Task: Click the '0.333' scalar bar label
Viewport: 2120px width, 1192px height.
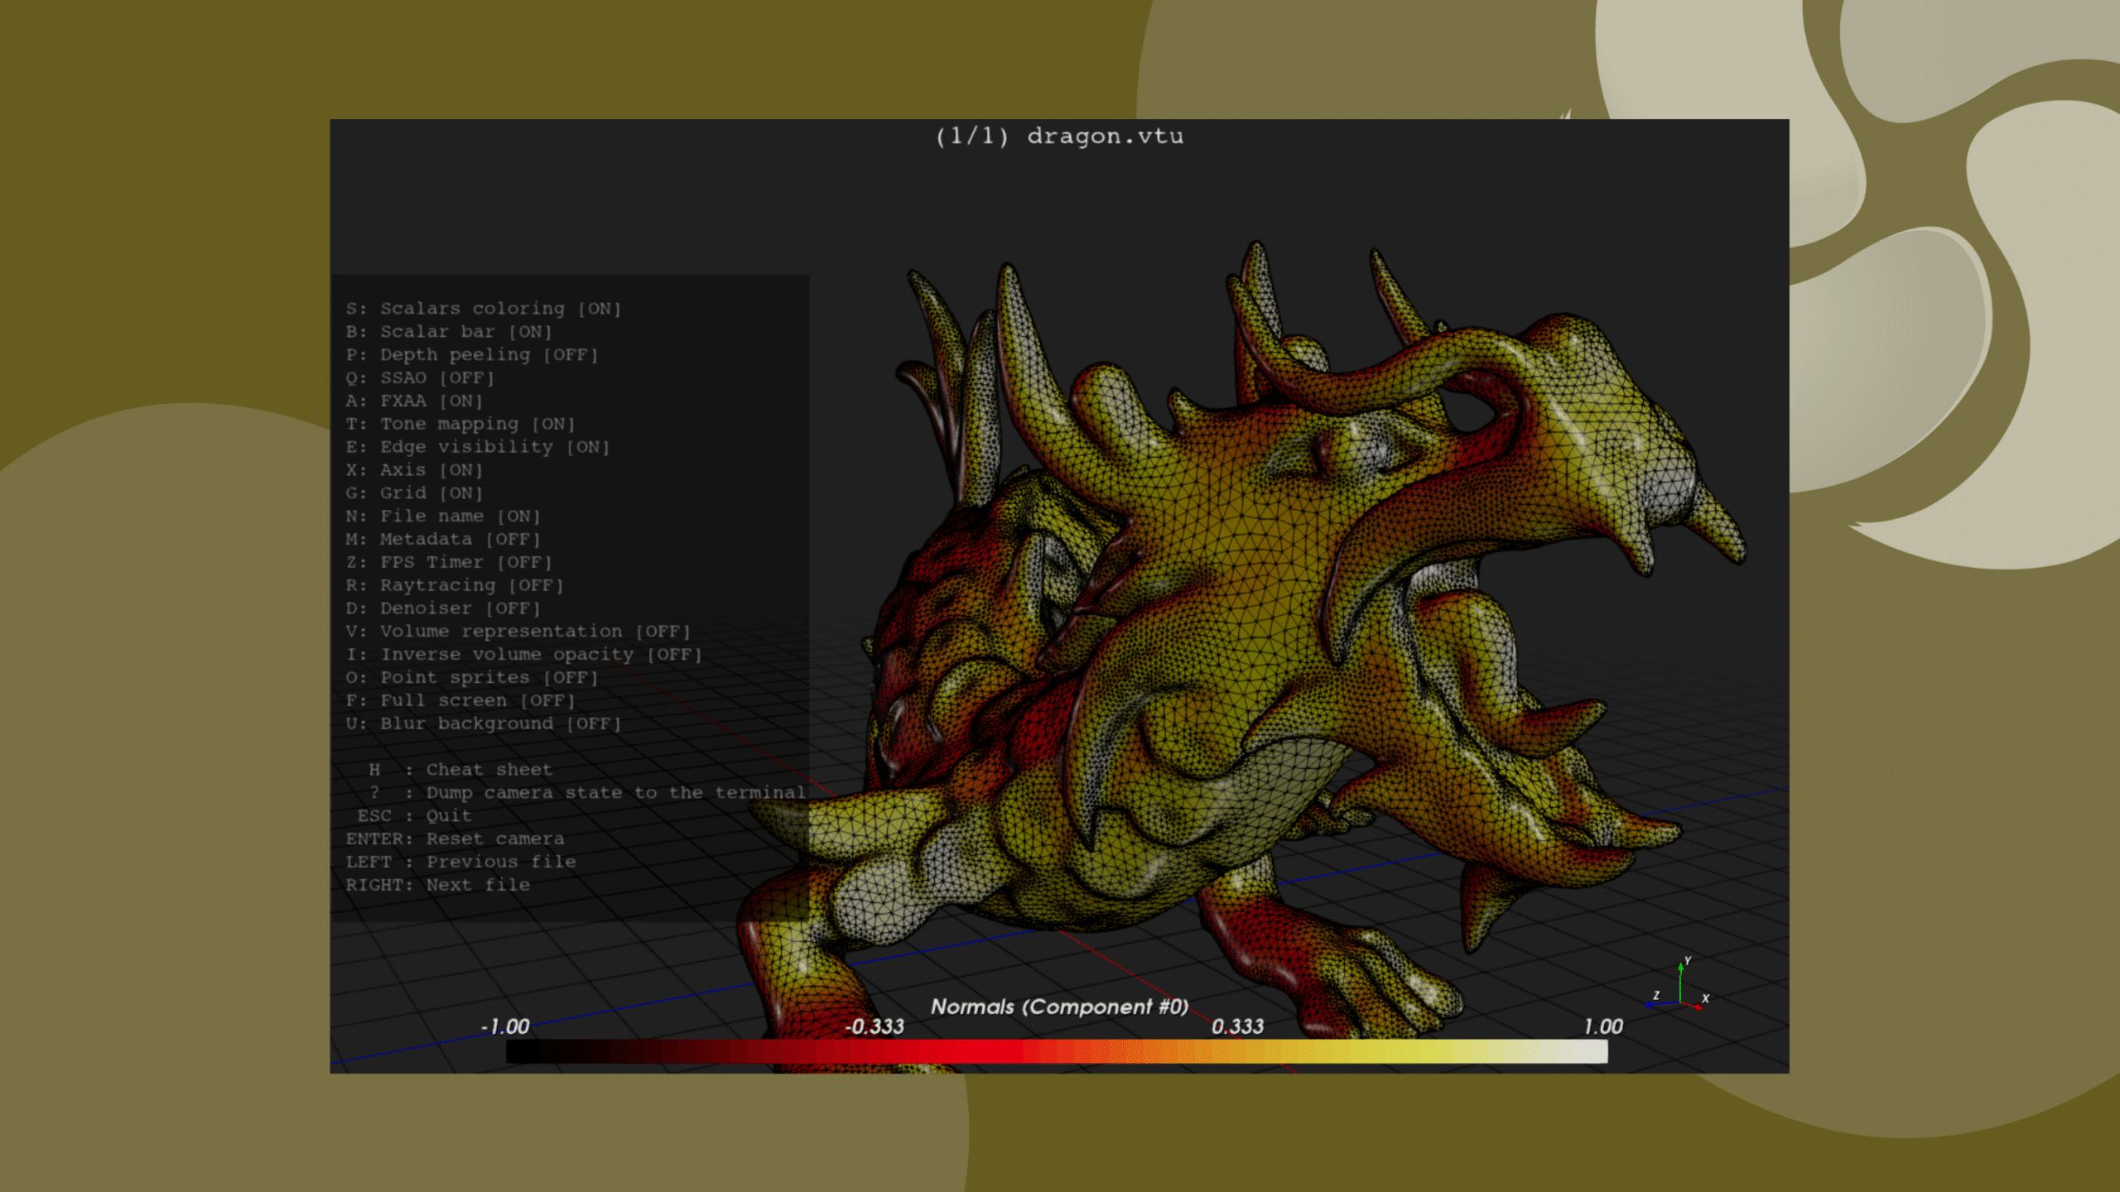Action: point(1238,1027)
